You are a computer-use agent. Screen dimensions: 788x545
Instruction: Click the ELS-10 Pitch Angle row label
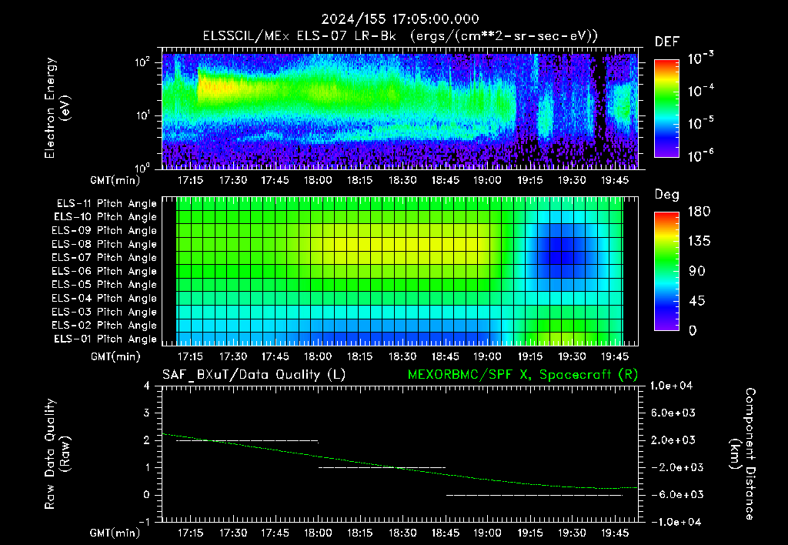coord(105,217)
